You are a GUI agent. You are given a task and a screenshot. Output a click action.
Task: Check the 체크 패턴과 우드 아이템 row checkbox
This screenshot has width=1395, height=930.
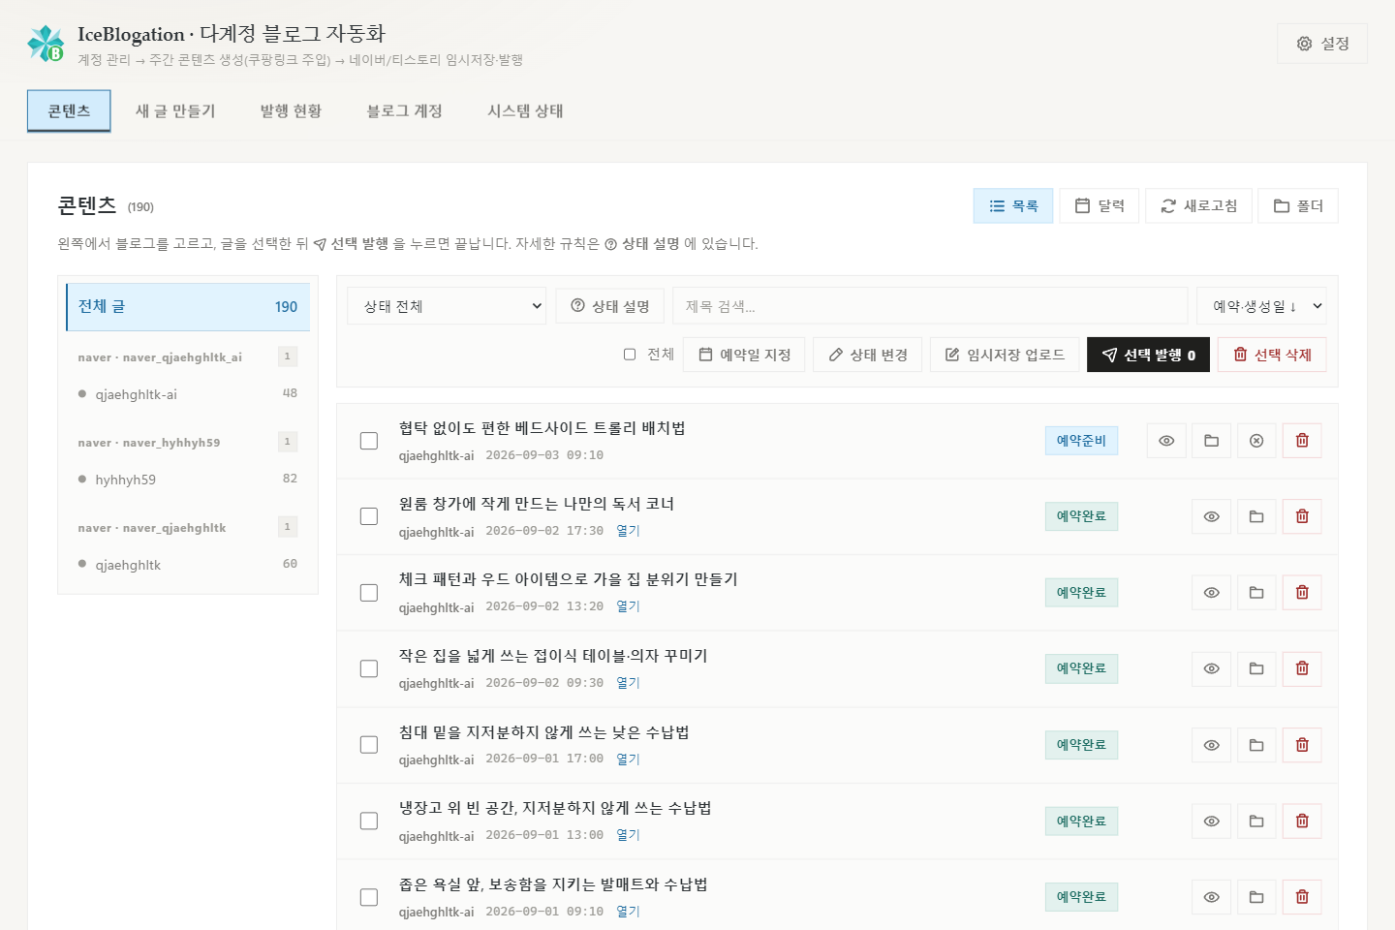[369, 593]
